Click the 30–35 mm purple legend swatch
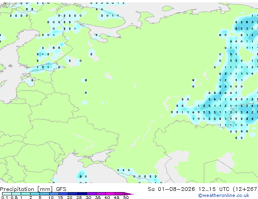The width and height of the screenshot is (258, 199). [x=92, y=194]
